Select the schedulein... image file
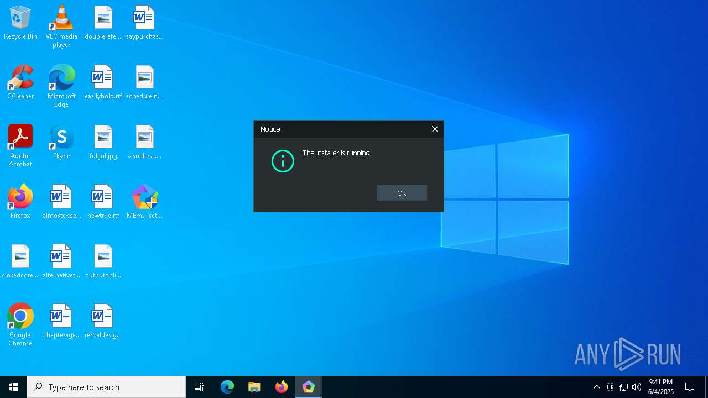The height and width of the screenshot is (398, 708). [x=144, y=83]
